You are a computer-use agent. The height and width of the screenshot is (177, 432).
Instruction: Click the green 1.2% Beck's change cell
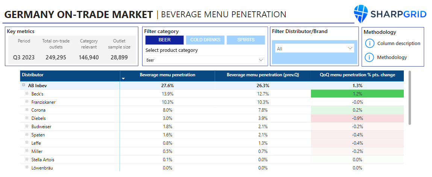point(357,94)
